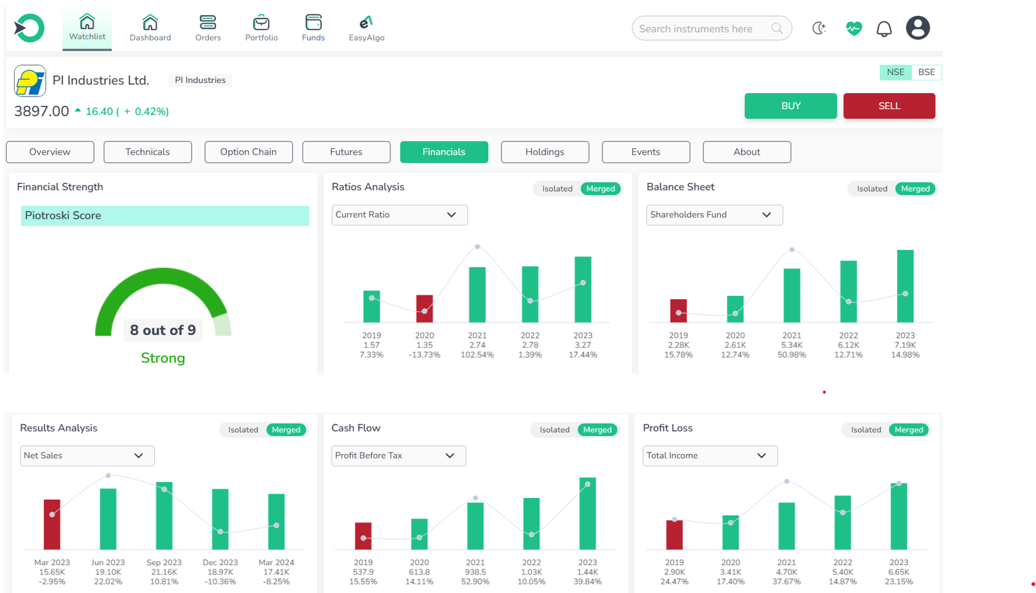This screenshot has height=593, width=1036.
Task: Select the Financials tab
Action: click(x=444, y=152)
